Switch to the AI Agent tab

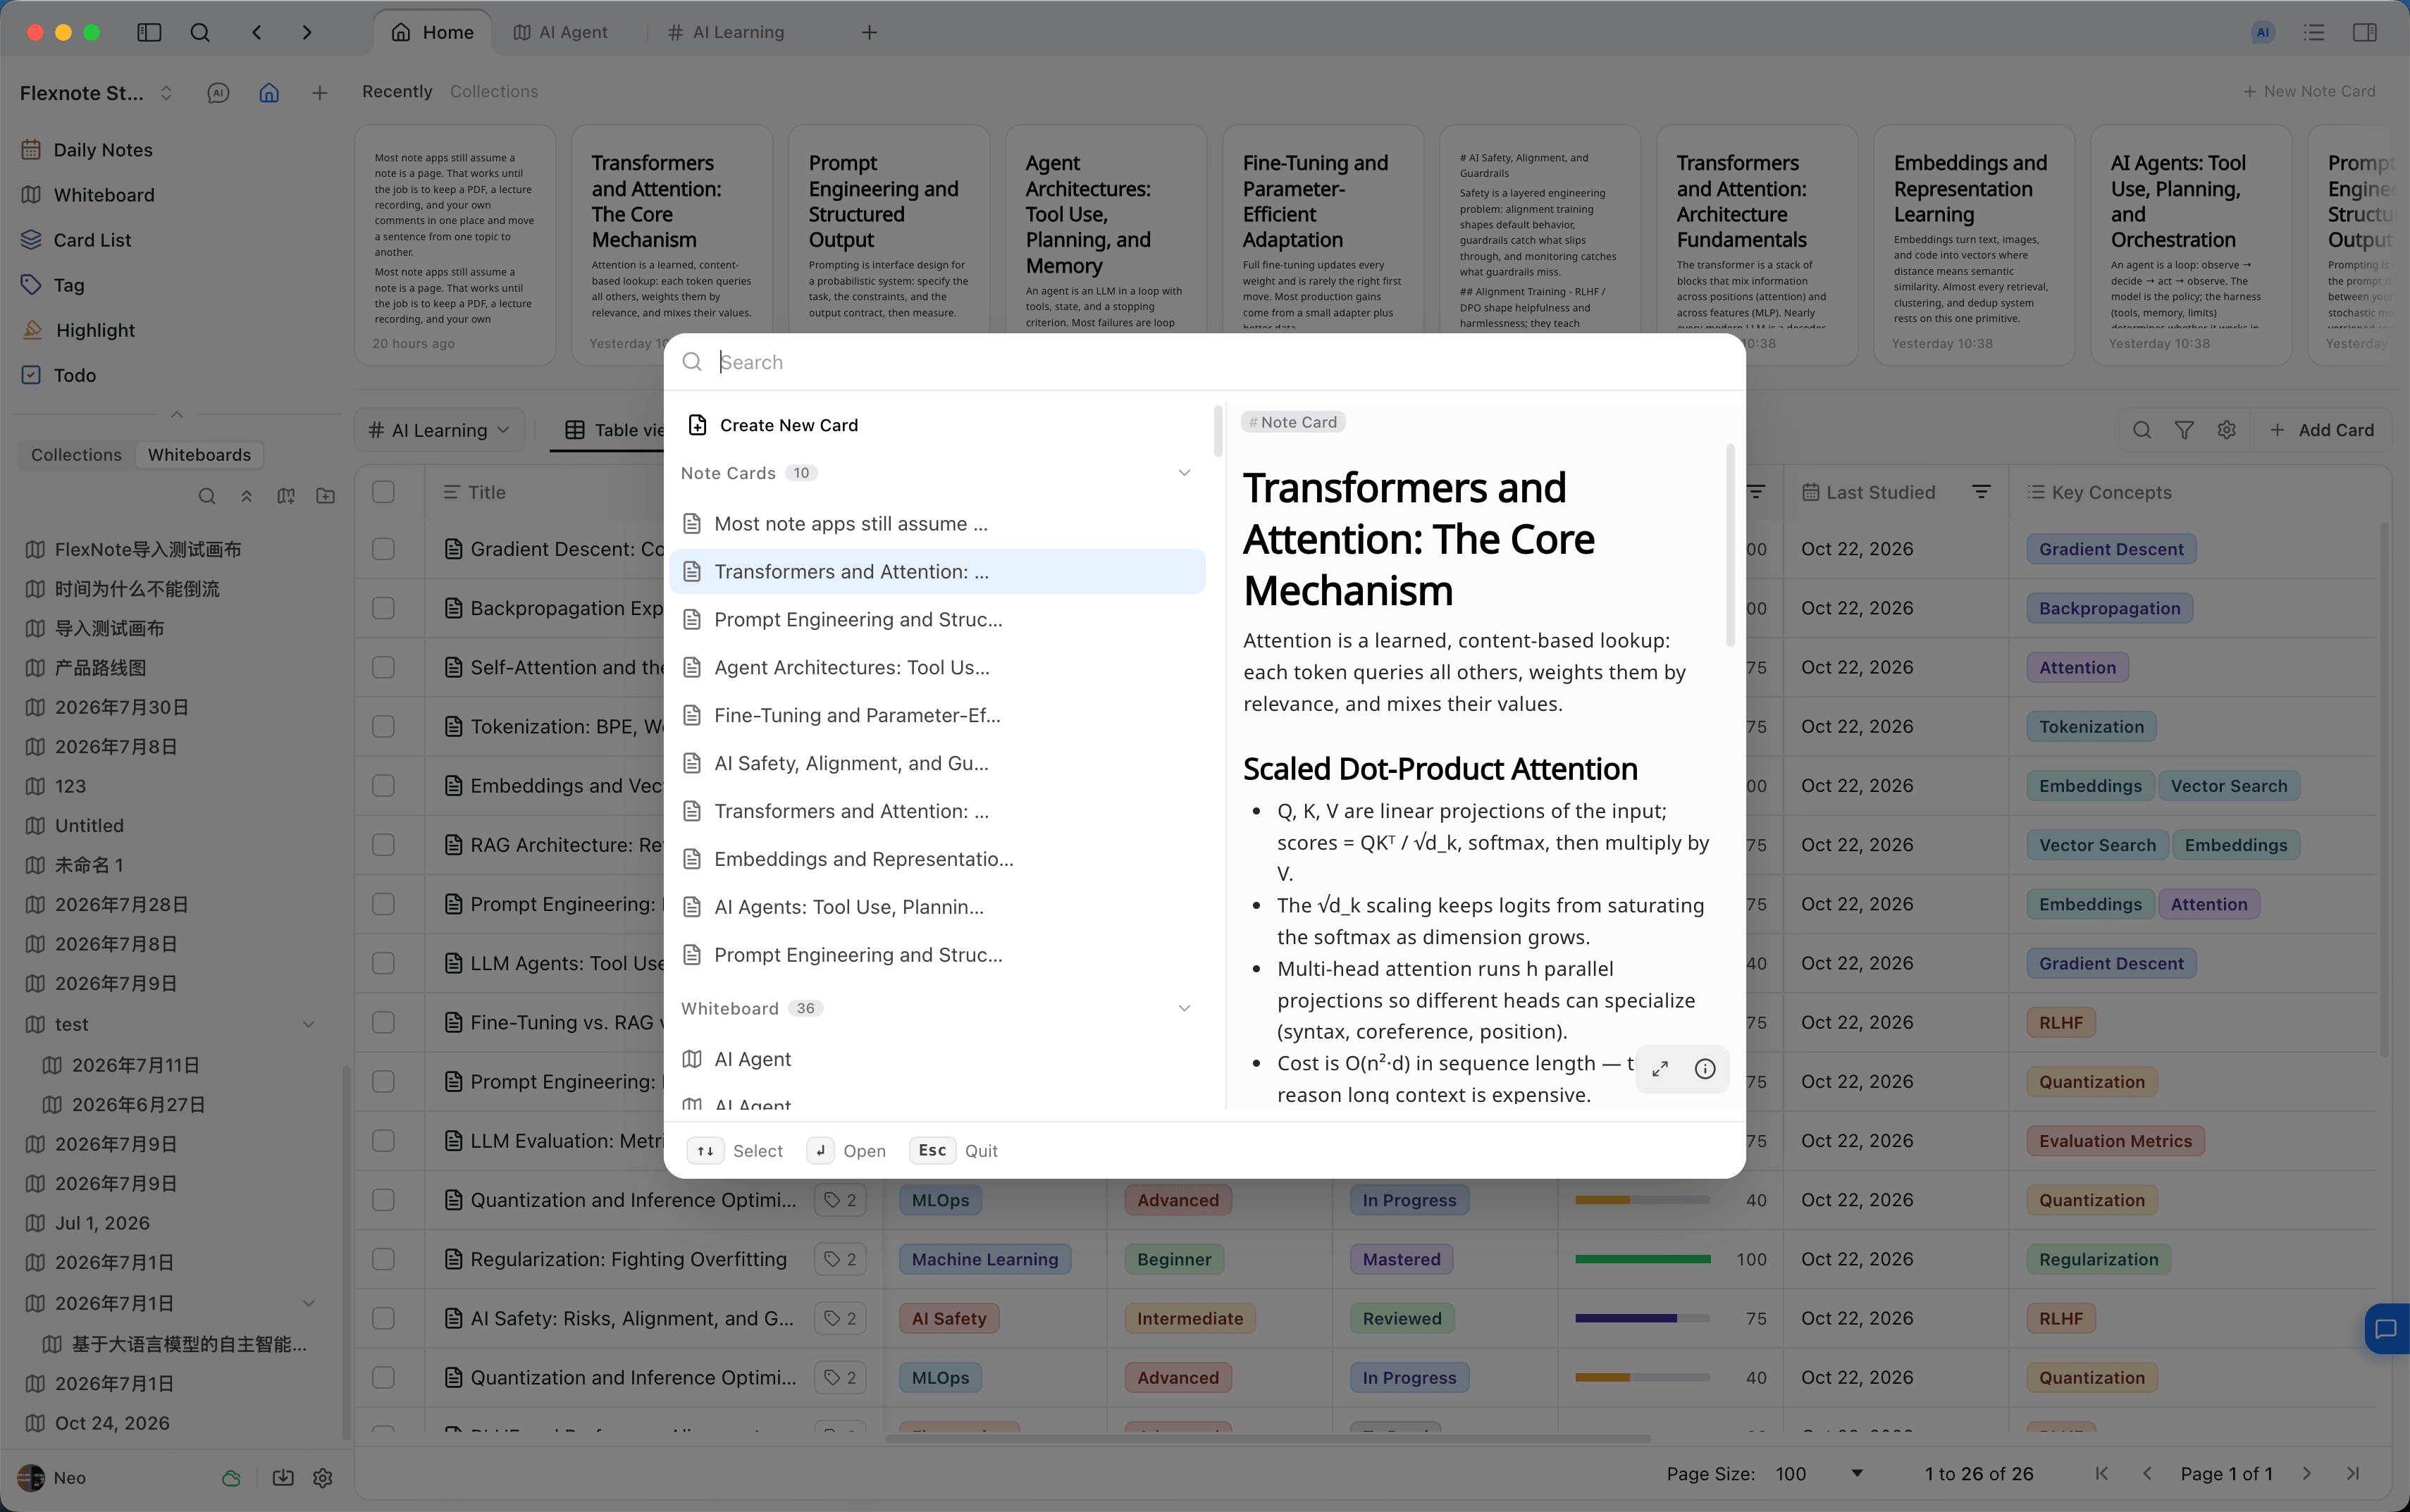pos(561,32)
